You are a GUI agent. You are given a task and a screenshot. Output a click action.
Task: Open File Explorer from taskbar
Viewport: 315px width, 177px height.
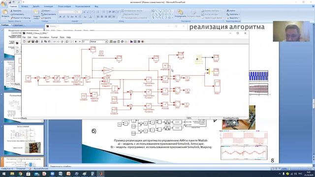pyautogui.click(x=12, y=174)
